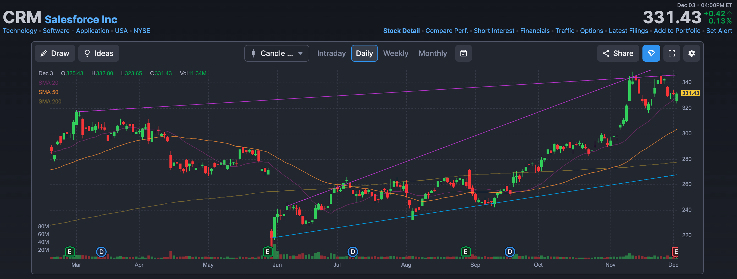
Task: Open the Ideas panel
Action: [99, 53]
